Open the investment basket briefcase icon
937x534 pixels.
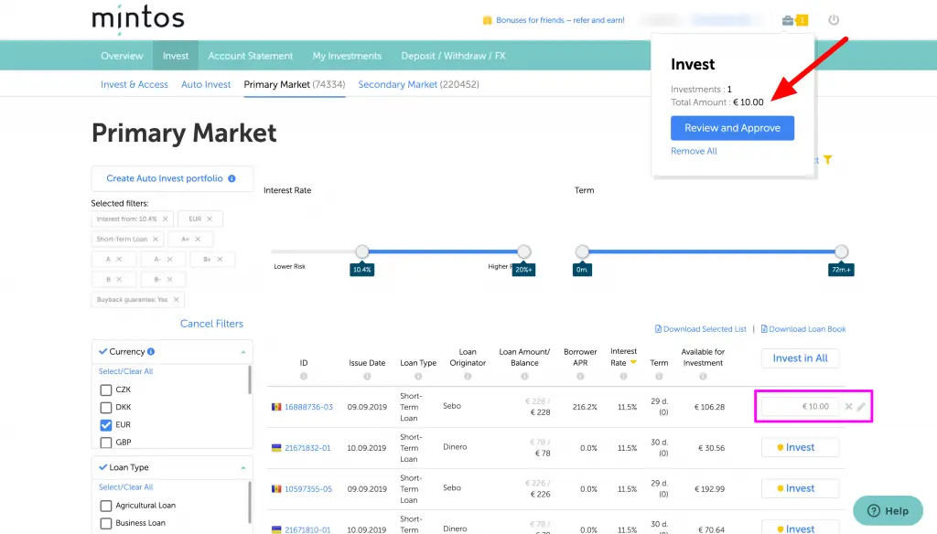pyautogui.click(x=788, y=20)
